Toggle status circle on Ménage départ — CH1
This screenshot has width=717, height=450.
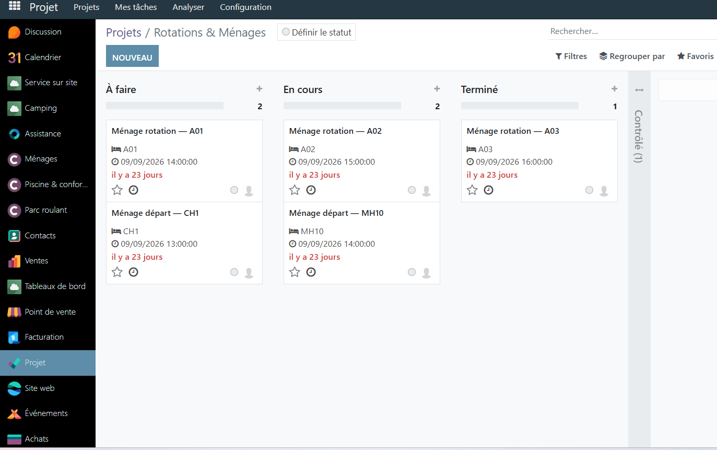coord(234,272)
